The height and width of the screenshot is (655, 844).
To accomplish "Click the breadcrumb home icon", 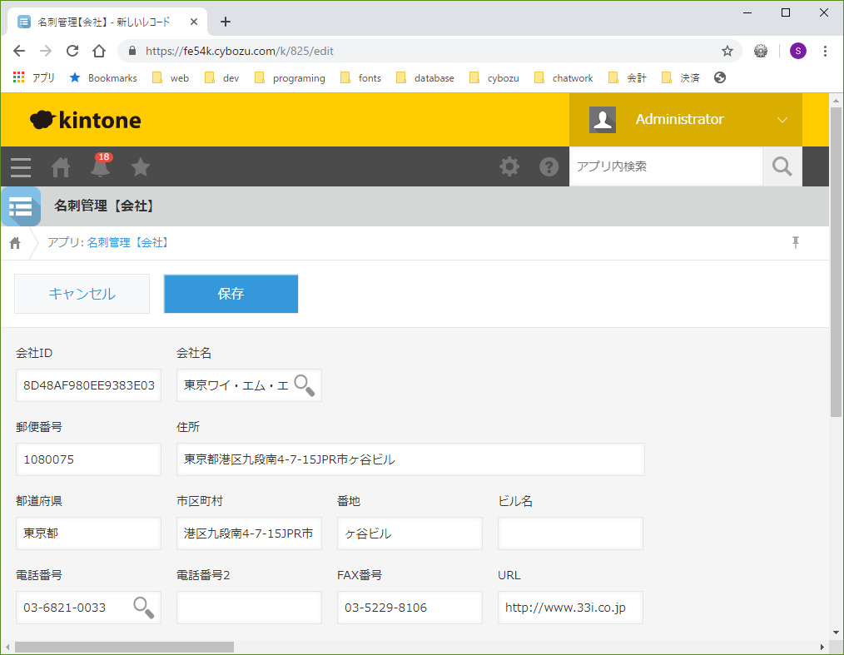I will pos(15,243).
